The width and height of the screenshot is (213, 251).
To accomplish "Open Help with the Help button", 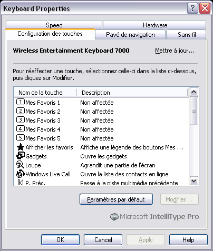I will (188, 240).
